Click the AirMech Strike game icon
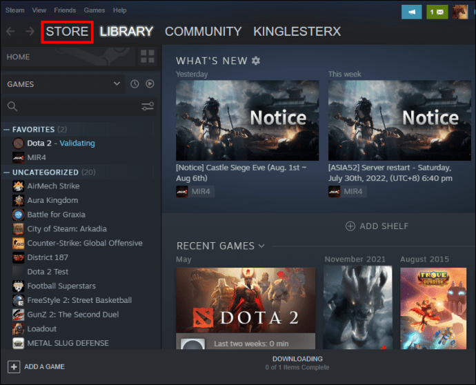476x385 pixels. [x=18, y=186]
